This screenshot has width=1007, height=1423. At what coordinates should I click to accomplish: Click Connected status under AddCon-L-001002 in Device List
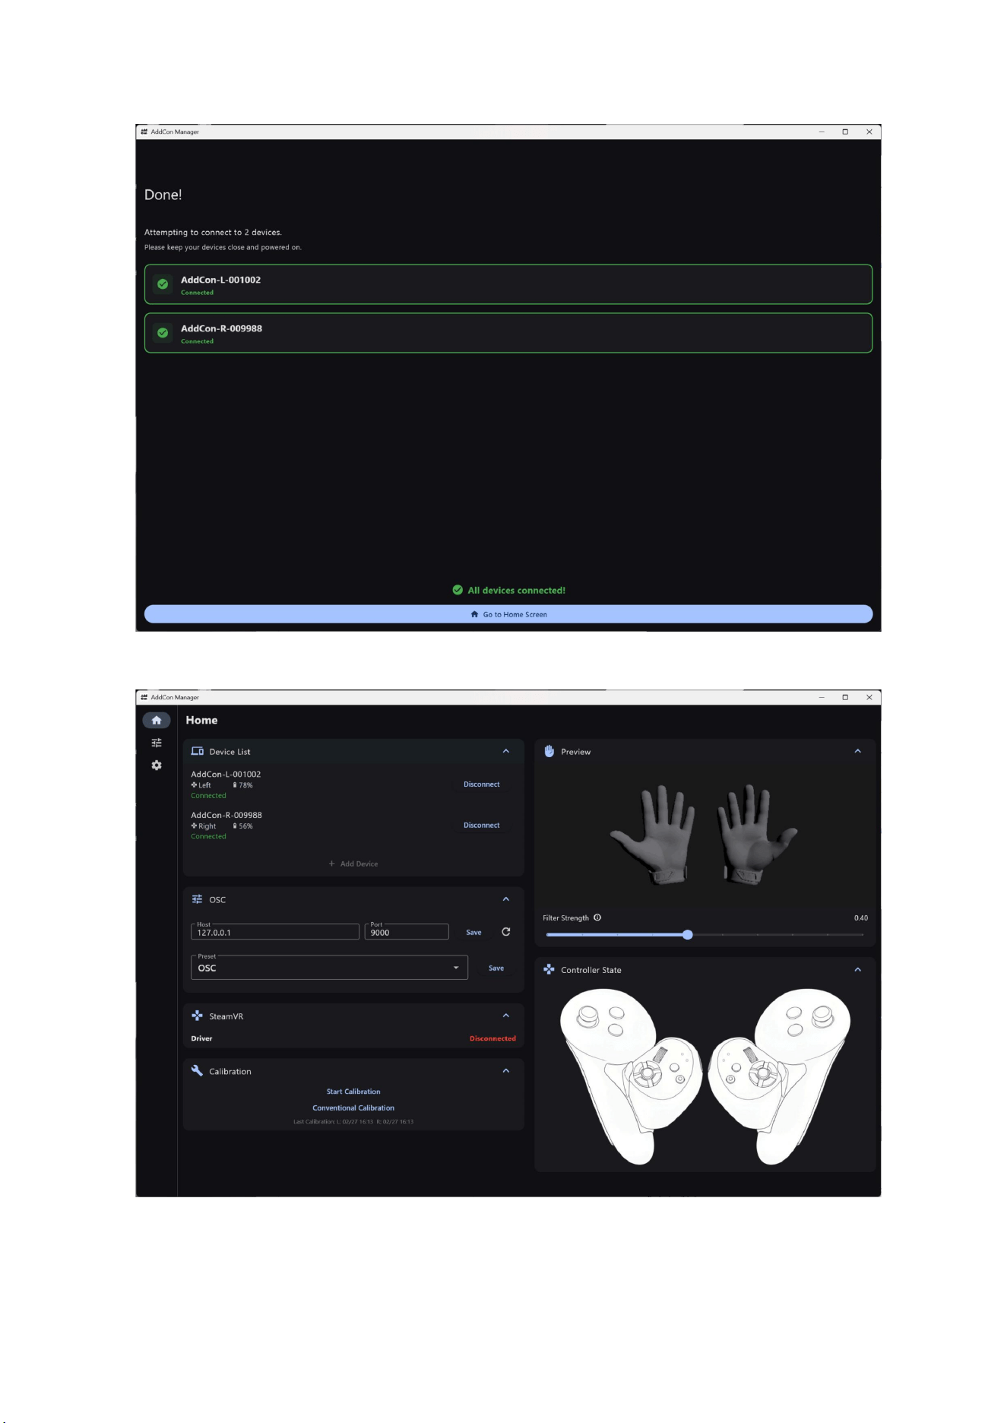(208, 796)
